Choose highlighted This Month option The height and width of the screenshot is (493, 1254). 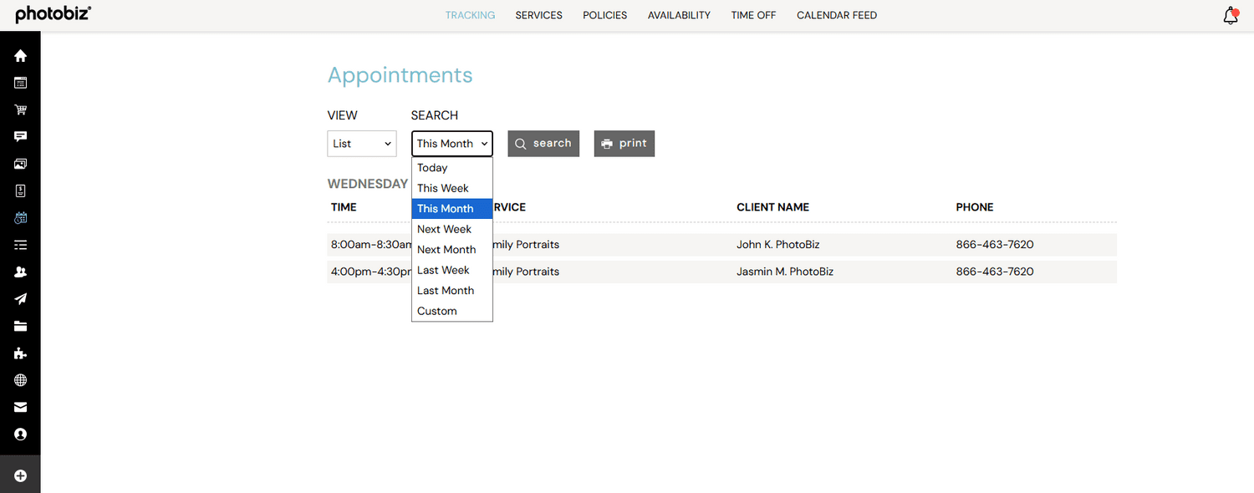coord(451,209)
